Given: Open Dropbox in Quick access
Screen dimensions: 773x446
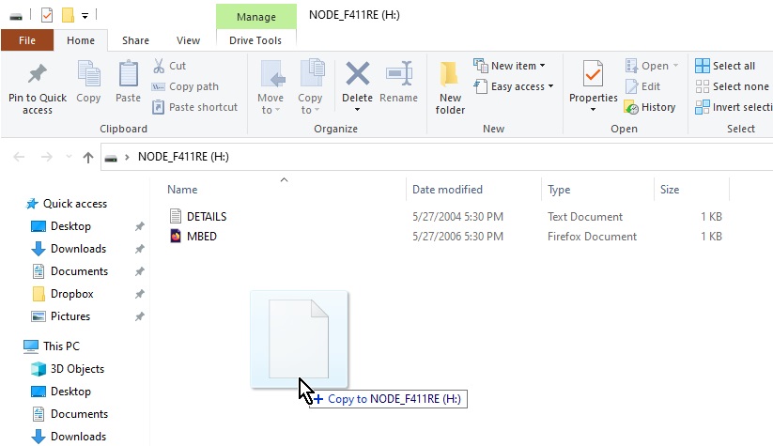Looking at the screenshot, I should (x=70, y=294).
